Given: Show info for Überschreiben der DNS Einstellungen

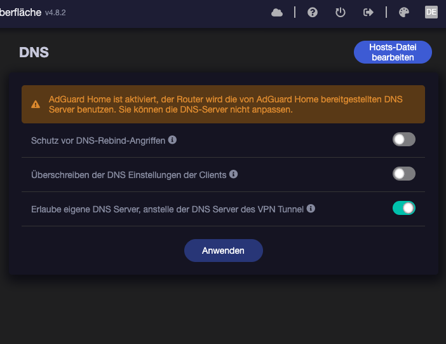Looking at the screenshot, I should pyautogui.click(x=234, y=174).
